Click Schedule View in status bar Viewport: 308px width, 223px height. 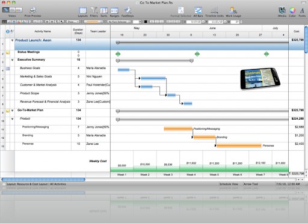(x=229, y=184)
